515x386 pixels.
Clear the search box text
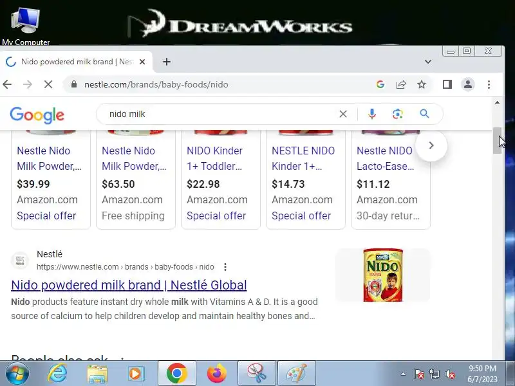point(343,114)
